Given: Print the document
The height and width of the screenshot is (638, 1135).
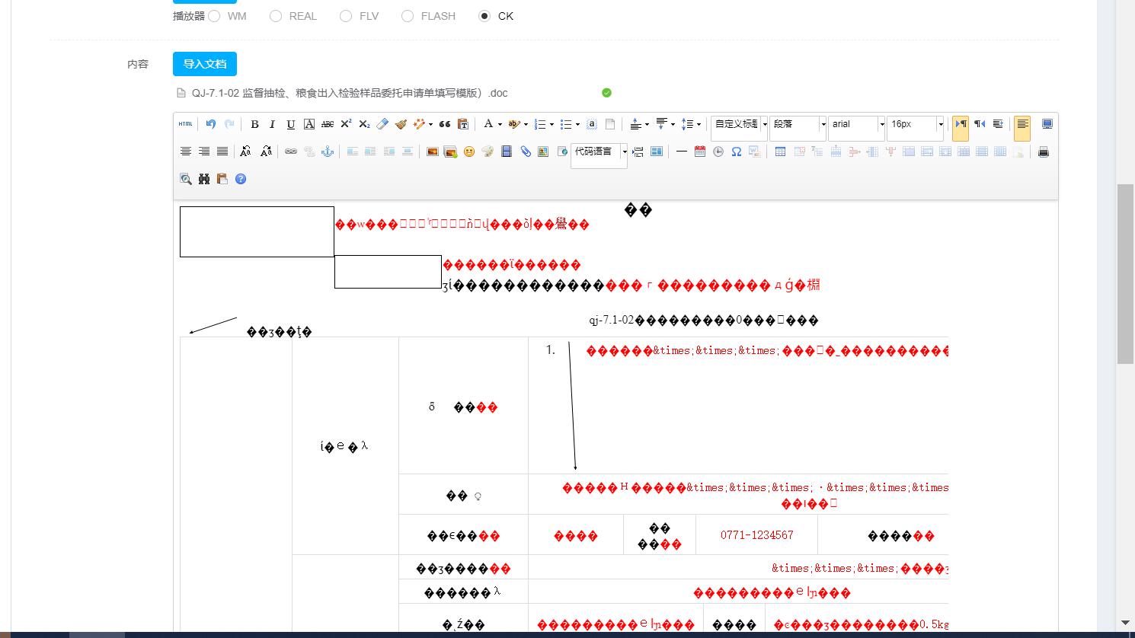Looking at the screenshot, I should (1044, 152).
